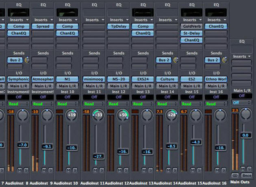
Task: Click the Bus 2 send knob on AudioInst 14
Action: (x=176, y=60)
